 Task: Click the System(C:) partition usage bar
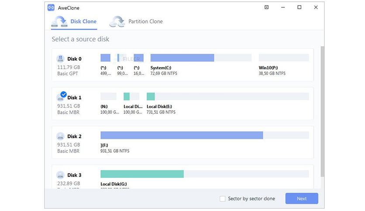(x=201, y=58)
